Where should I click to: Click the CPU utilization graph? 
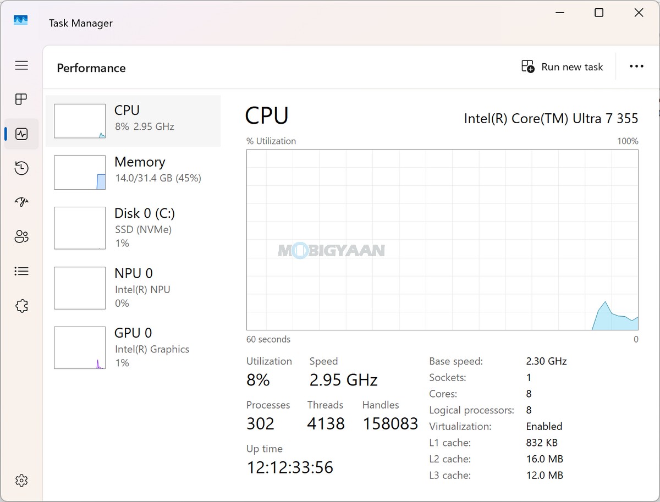coord(442,240)
